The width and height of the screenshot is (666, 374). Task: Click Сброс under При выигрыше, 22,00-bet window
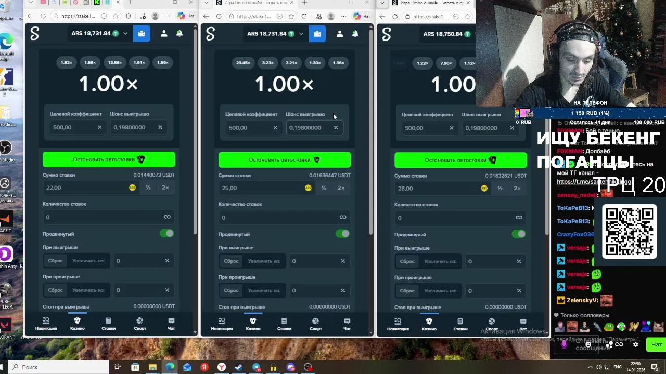[x=55, y=261]
